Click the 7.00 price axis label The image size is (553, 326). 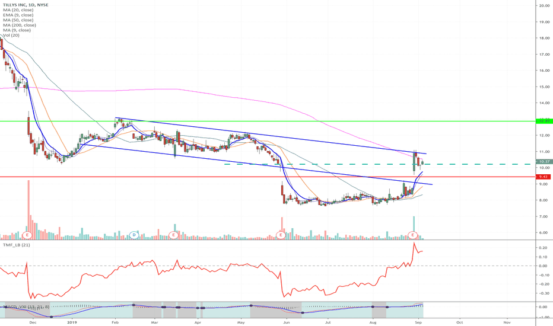click(544, 216)
